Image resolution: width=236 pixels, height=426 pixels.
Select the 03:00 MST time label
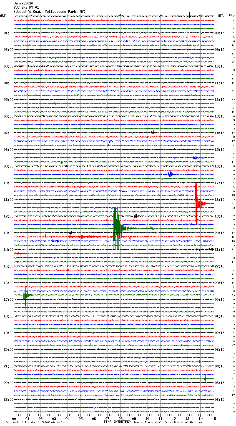(8, 66)
